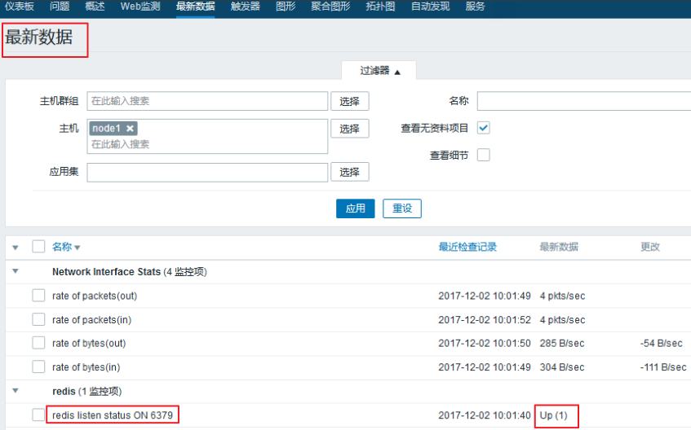
Task: Go to 概述 in top menu
Action: 95,7
